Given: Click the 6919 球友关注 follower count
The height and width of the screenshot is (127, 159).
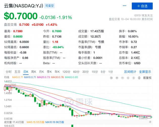Looking at the screenshot, I should (144, 15).
